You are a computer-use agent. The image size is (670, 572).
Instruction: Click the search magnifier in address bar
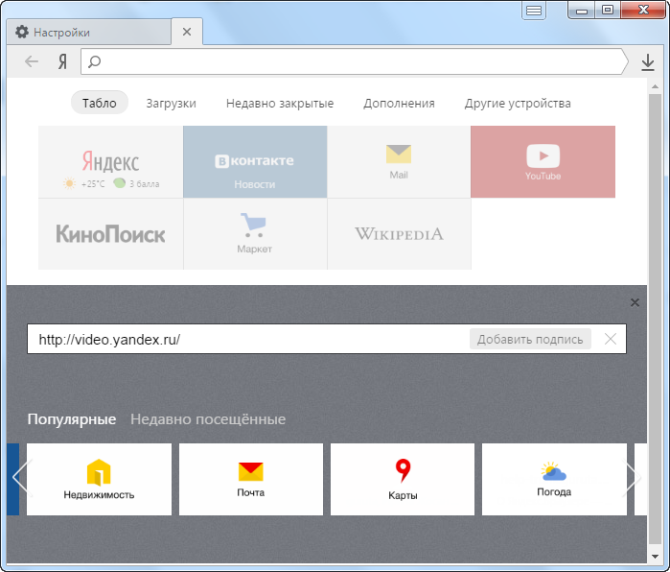(x=94, y=62)
